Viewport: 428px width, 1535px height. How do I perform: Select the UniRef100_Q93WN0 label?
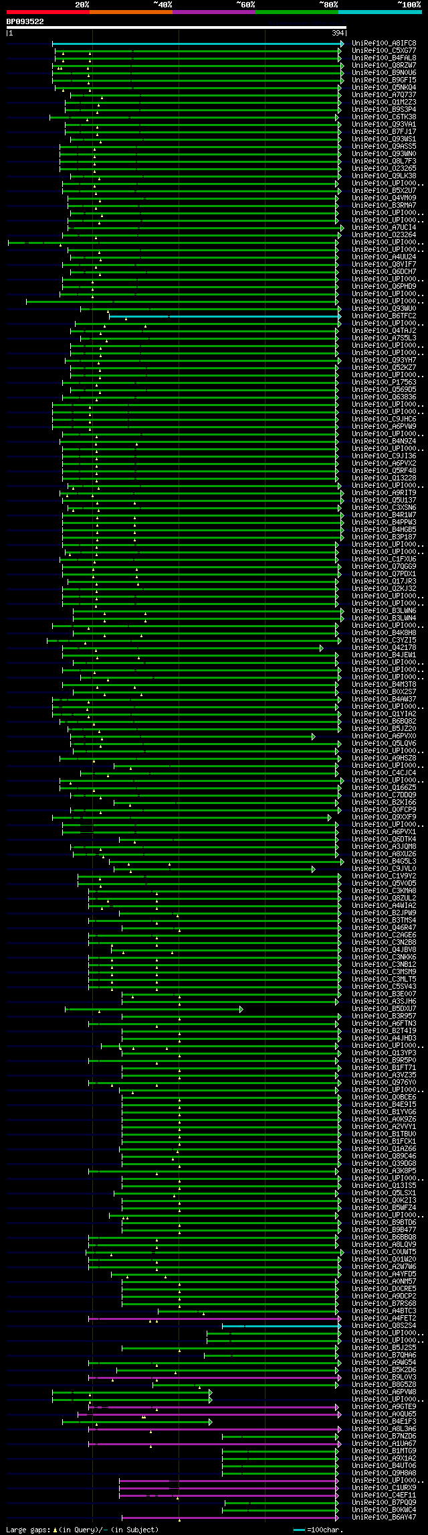point(384,154)
